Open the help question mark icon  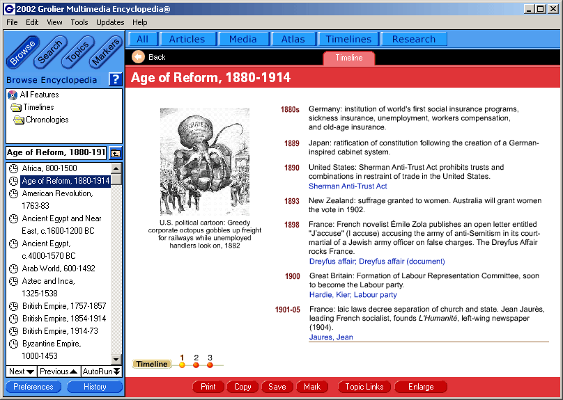click(x=115, y=79)
